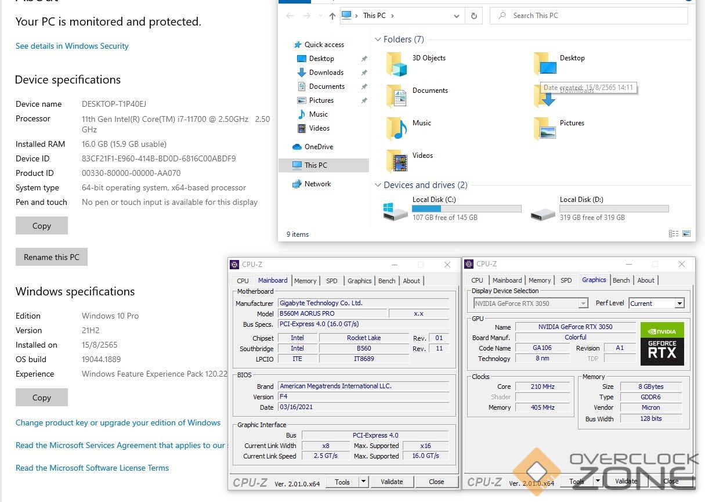The width and height of the screenshot is (705, 502).
Task: Select Pictures in navigation pane
Action: [x=321, y=100]
